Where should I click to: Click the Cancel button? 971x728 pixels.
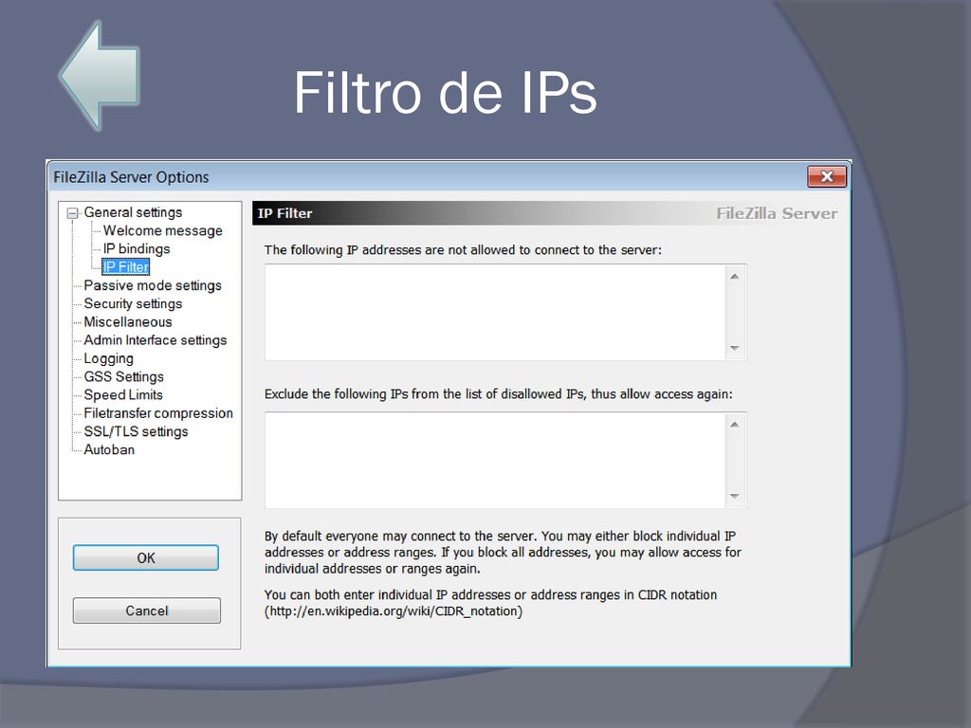147,611
